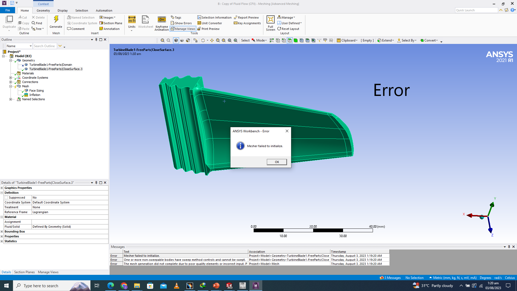Open the File menu

(x=8, y=10)
